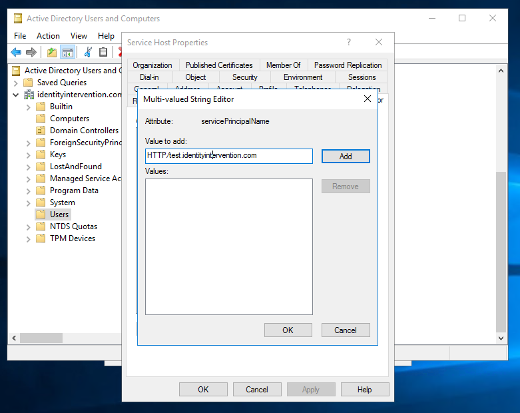
Task: Expand the Saved Queries node
Action: (15, 83)
